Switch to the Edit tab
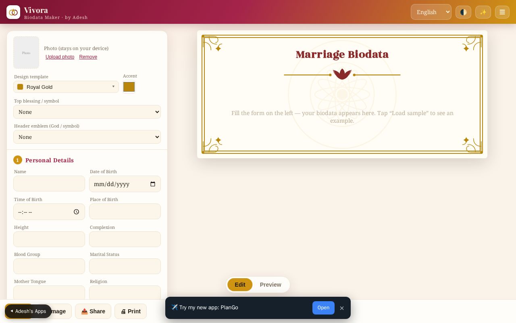The image size is (516, 323). click(x=240, y=285)
